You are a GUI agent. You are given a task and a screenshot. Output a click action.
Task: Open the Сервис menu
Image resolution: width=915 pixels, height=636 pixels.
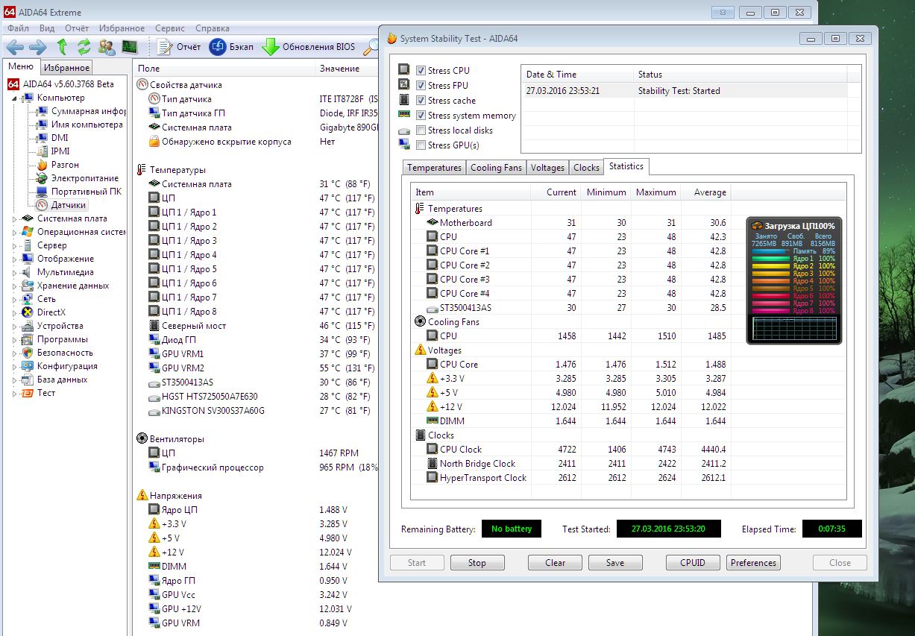pyautogui.click(x=170, y=28)
